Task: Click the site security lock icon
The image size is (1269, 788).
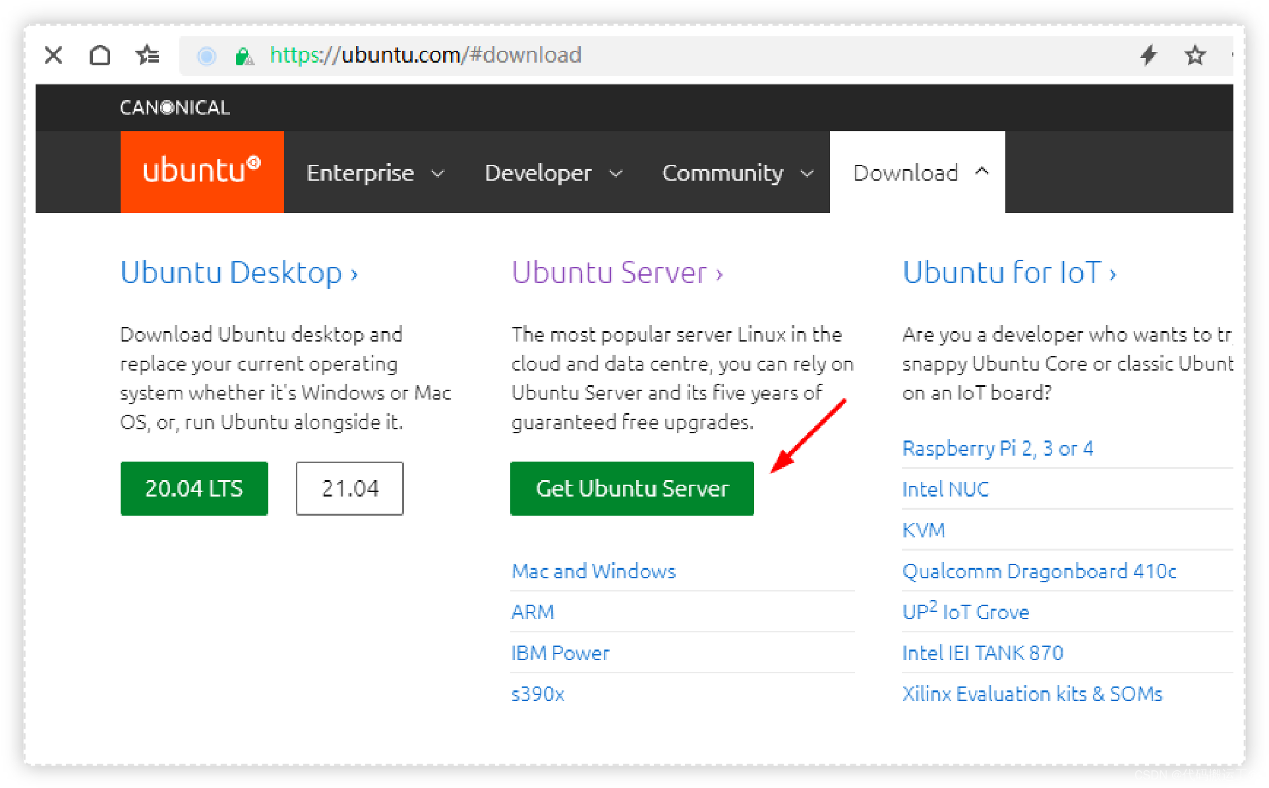Action: click(x=244, y=57)
